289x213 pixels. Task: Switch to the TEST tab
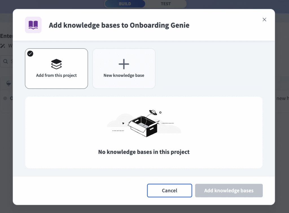tap(166, 4)
